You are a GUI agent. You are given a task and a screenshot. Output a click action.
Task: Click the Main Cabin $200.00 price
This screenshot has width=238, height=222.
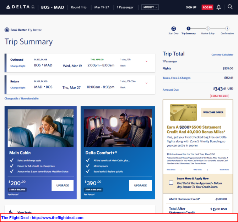tap(17, 183)
